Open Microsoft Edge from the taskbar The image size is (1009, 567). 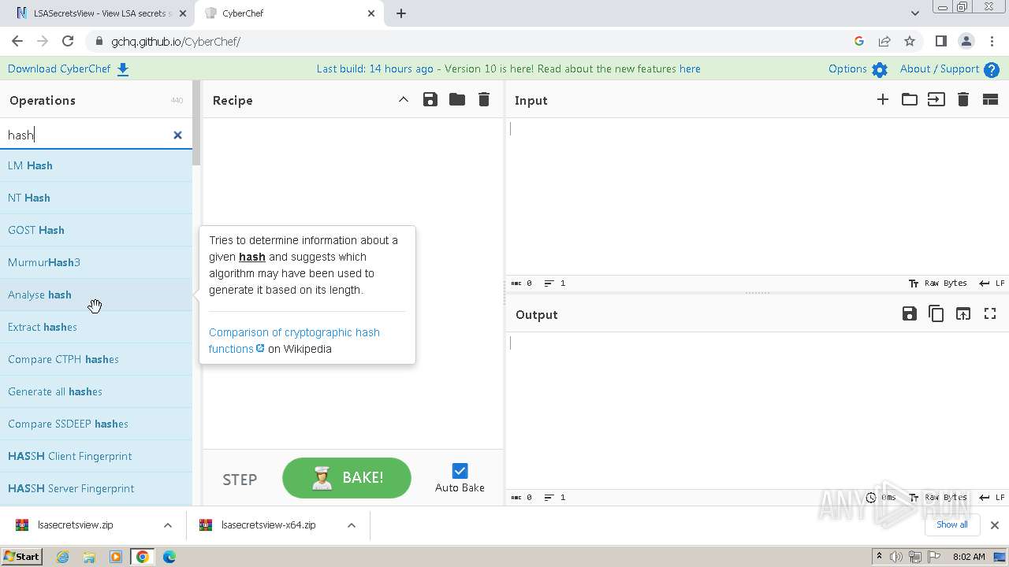169,557
